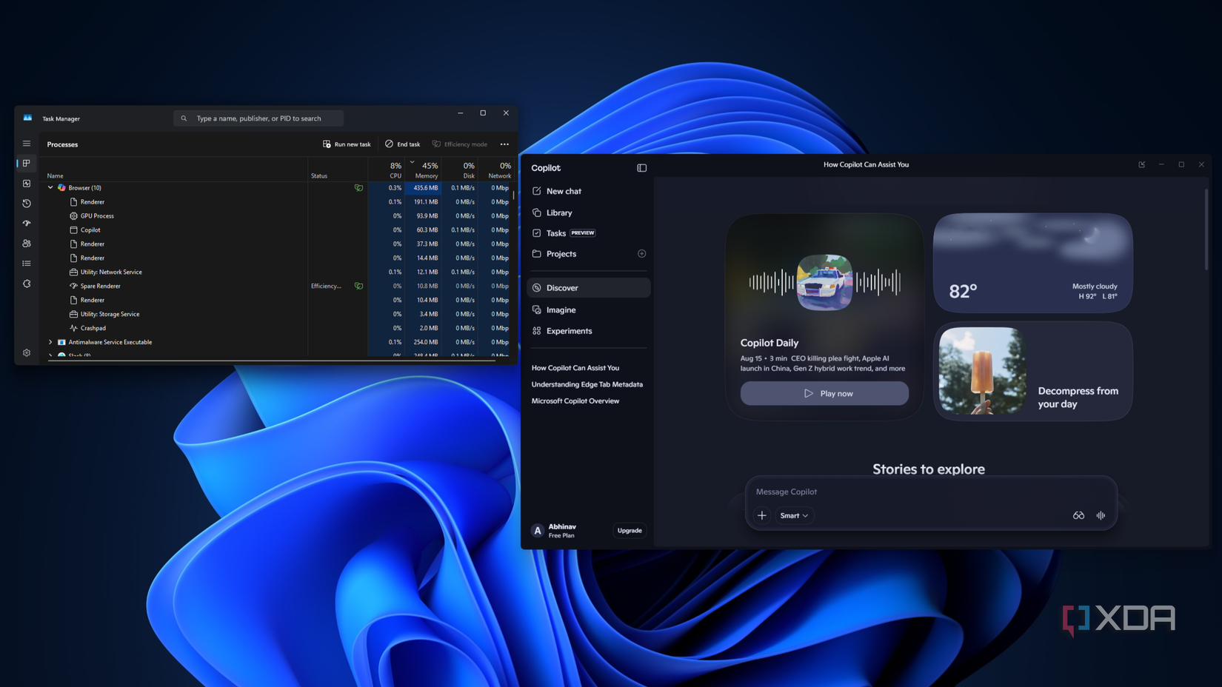Click End task button
Image resolution: width=1222 pixels, height=687 pixels.
[403, 144]
